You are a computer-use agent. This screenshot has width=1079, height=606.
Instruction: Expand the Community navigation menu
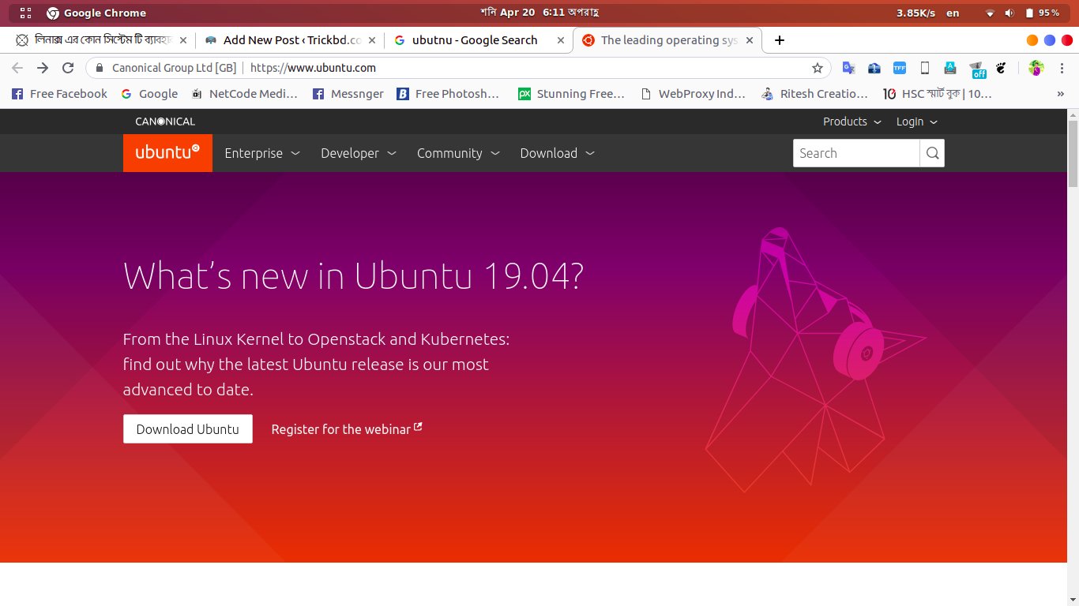[459, 153]
